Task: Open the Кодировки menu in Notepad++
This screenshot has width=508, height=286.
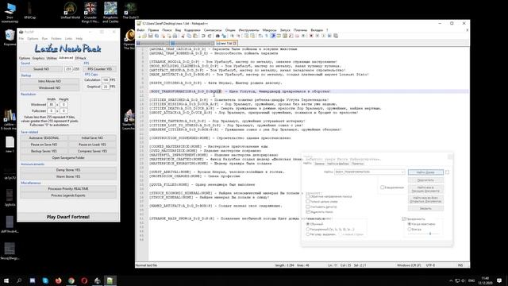Action: click(x=192, y=30)
